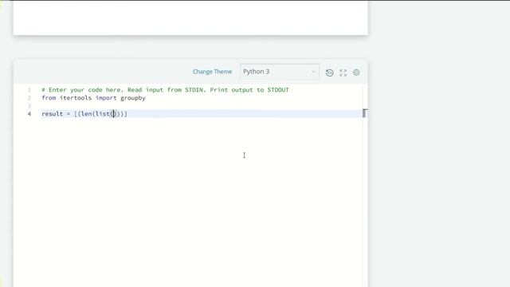Viewport: 510px width, 287px height.
Task: Click line number 4 in the gutter
Action: coord(29,114)
